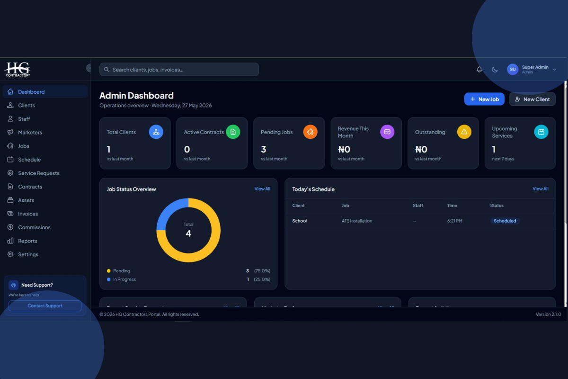Image resolution: width=568 pixels, height=379 pixels.
Task: Click the Client column header
Action: pyautogui.click(x=298, y=206)
